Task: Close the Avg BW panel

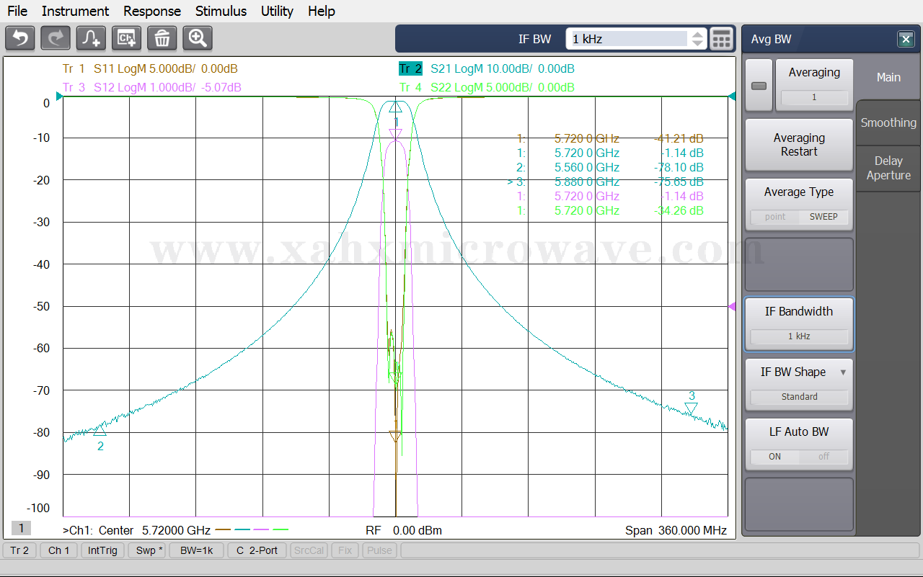Action: [x=906, y=40]
